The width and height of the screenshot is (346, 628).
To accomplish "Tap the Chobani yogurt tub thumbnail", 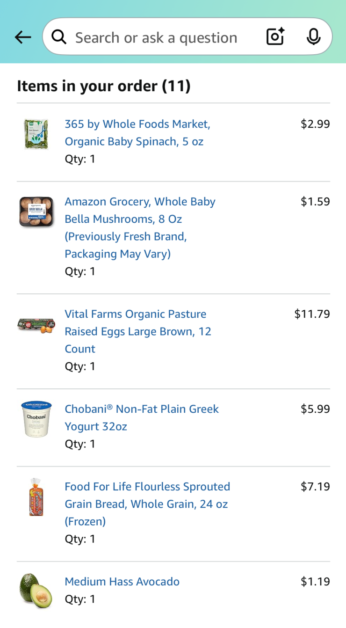I will (36, 419).
